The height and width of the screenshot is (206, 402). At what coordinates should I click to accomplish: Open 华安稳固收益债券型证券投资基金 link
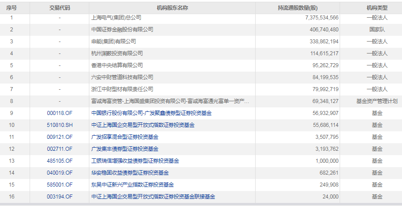click(x=130, y=173)
